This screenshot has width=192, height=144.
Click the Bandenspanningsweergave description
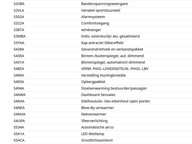pos(105,4)
